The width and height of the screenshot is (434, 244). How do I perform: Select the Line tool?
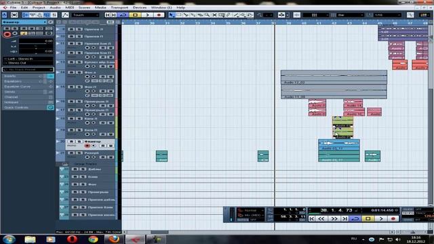coord(235,15)
